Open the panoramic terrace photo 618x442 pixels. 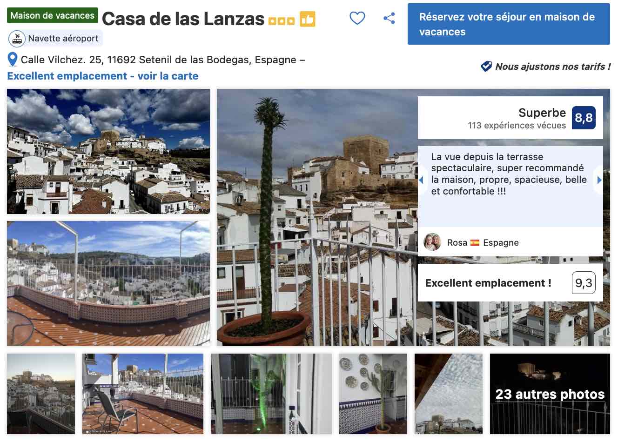[x=108, y=283]
